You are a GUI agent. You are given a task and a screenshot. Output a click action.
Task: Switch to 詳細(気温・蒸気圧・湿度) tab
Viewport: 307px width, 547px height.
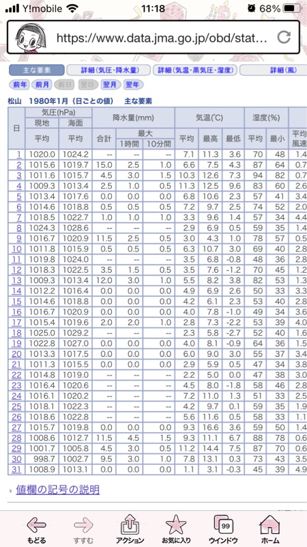tap(195, 70)
